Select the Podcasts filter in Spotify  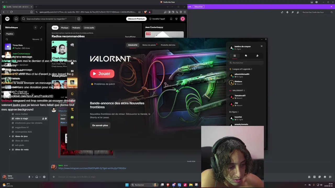(x=76, y=28)
